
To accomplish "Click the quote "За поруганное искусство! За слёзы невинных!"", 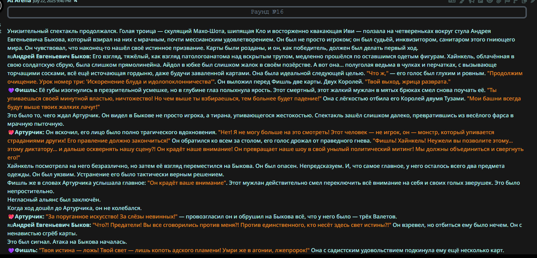I will tap(112, 217).
